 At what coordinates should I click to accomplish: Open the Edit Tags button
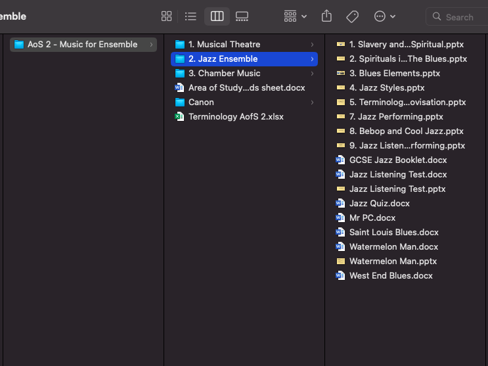point(352,16)
